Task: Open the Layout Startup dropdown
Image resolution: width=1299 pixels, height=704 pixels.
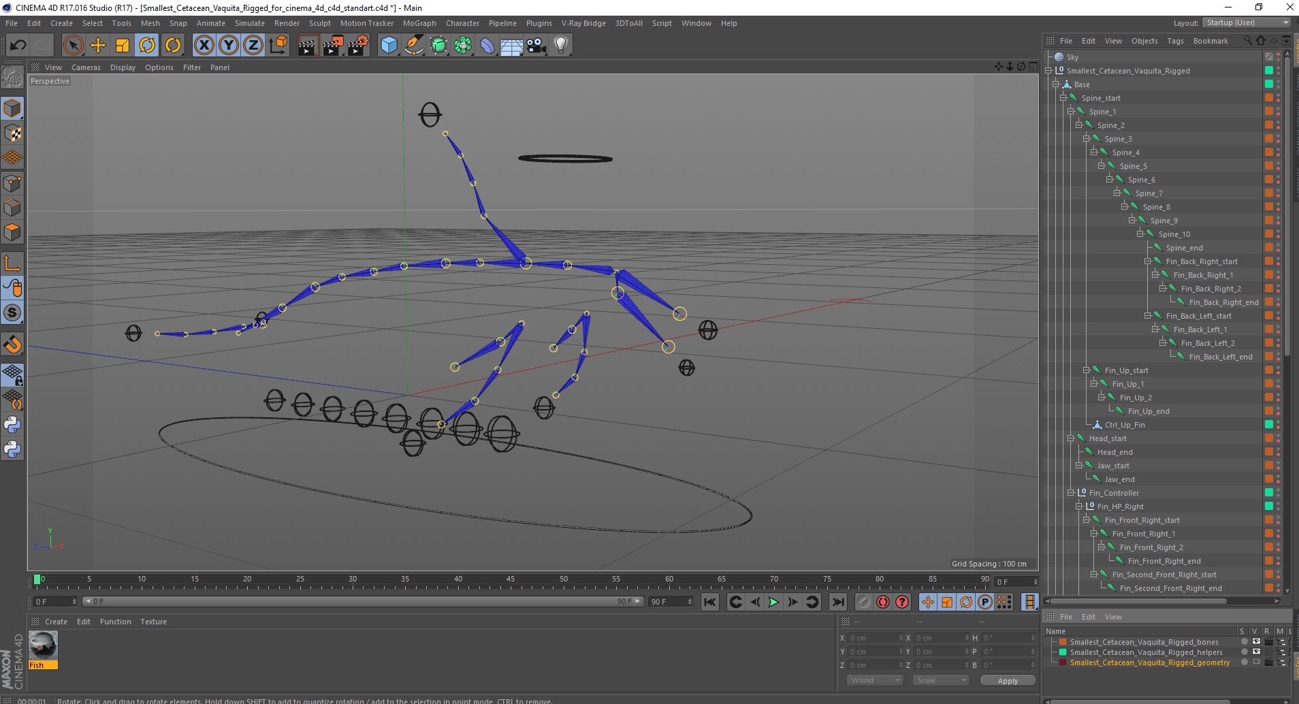Action: (x=1247, y=22)
